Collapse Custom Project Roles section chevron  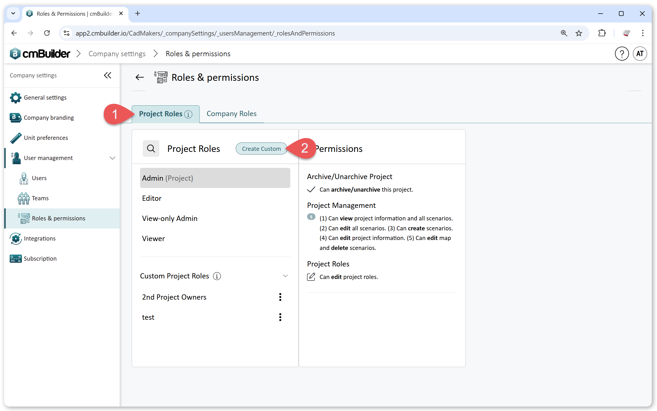point(285,276)
